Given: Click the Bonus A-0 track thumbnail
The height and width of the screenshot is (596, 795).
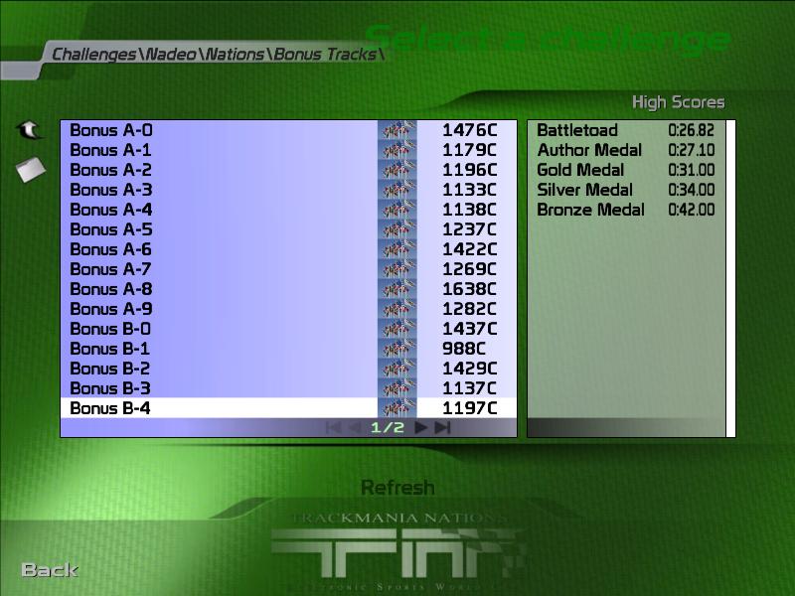Looking at the screenshot, I should pyautogui.click(x=397, y=130).
